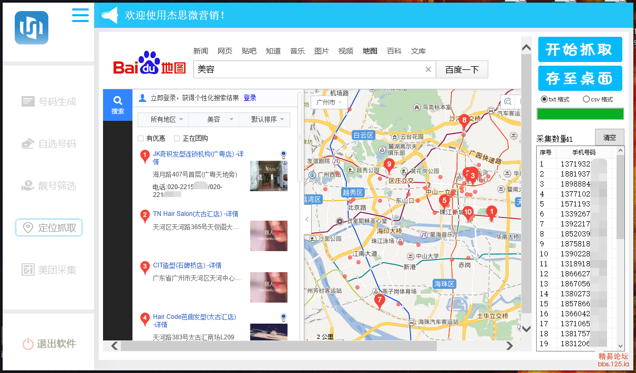
Task: Click the blue search magnifier icon
Action: coord(118,100)
